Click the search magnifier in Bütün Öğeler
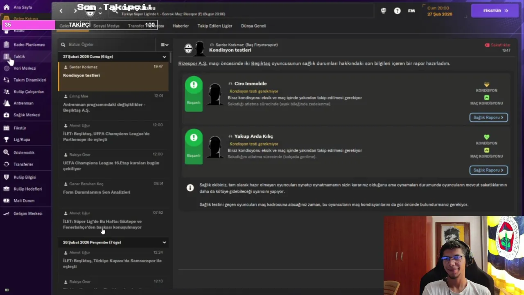 63,44
